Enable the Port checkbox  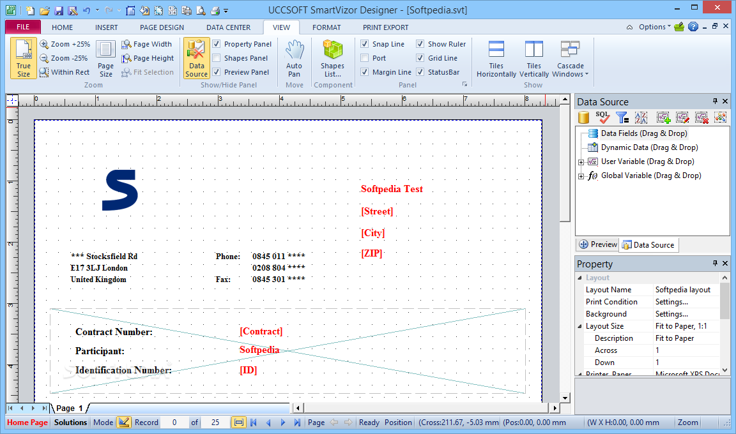click(x=365, y=58)
